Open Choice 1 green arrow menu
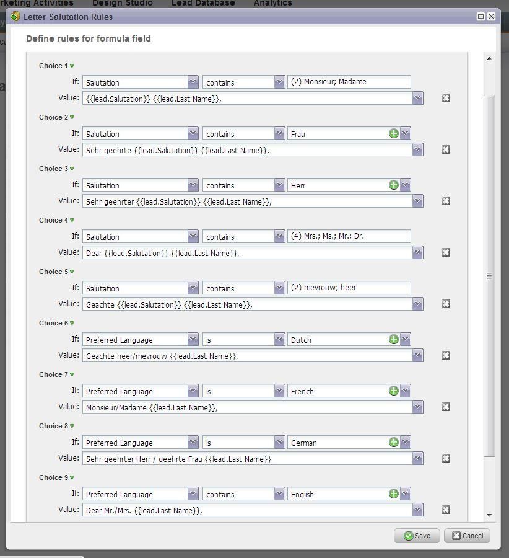The width and height of the screenshot is (509, 558). (x=72, y=66)
